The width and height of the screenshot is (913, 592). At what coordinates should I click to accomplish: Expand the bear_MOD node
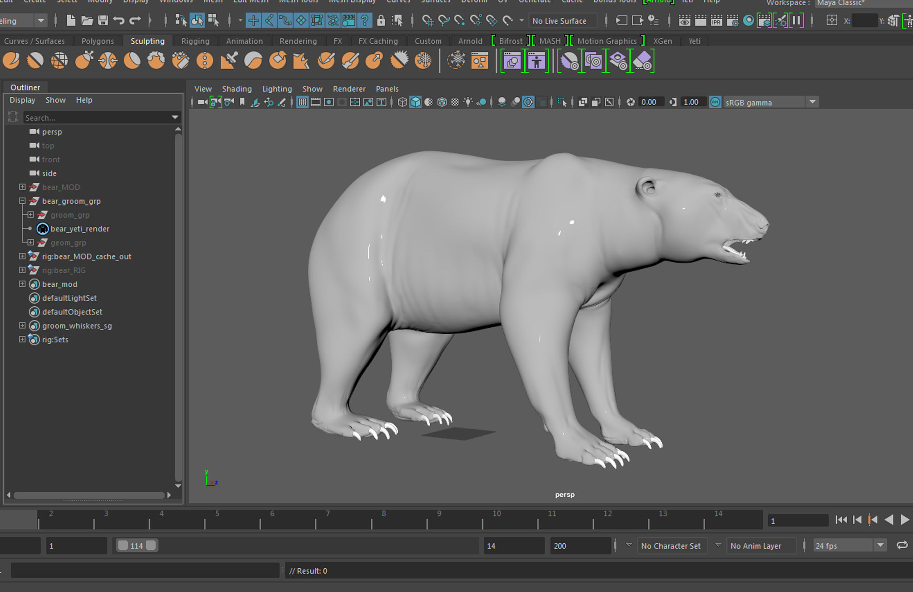coord(22,187)
